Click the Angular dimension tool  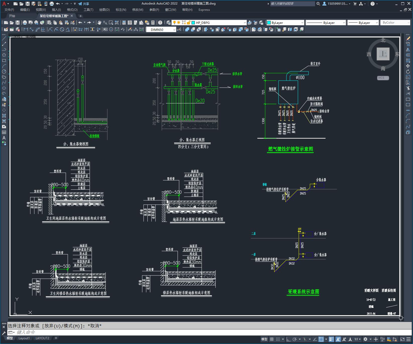(68, 29)
